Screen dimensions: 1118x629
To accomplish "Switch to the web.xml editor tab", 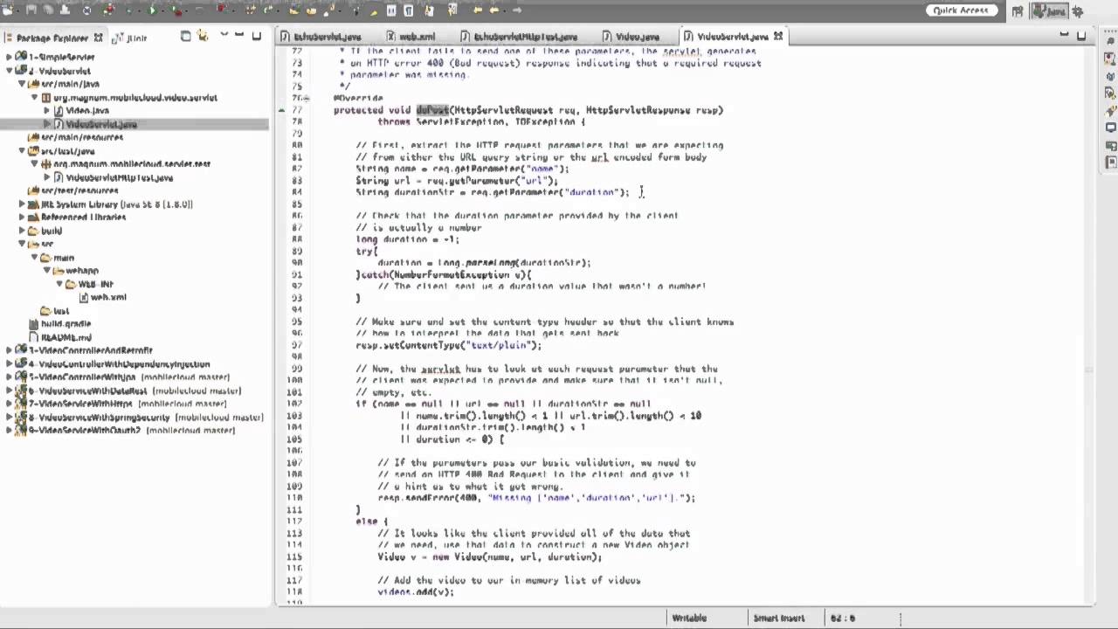I will point(411,37).
